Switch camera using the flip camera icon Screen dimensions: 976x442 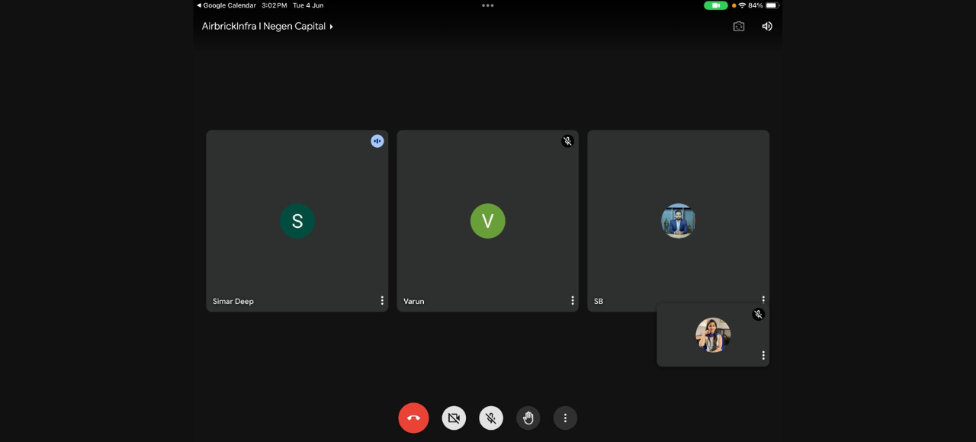[739, 26]
